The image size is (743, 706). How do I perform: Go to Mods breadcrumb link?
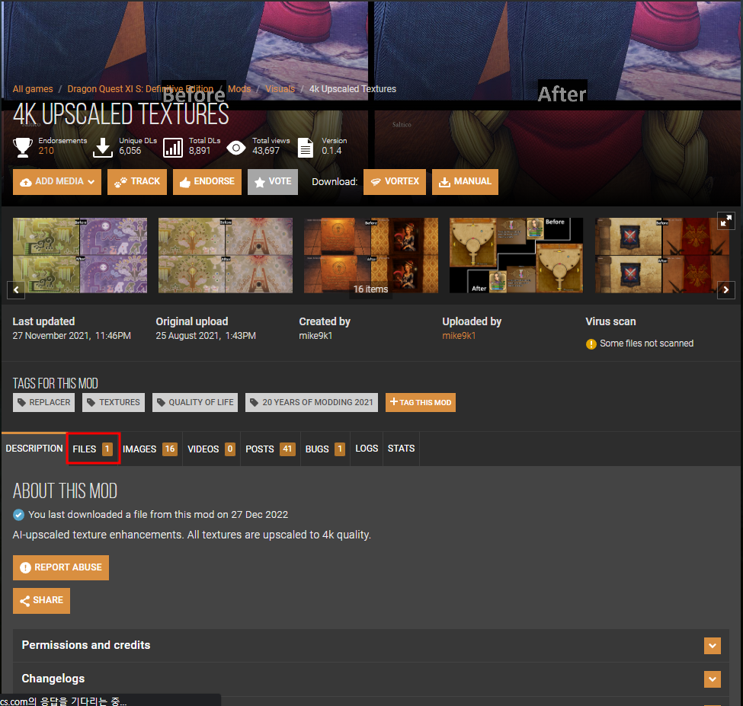239,89
